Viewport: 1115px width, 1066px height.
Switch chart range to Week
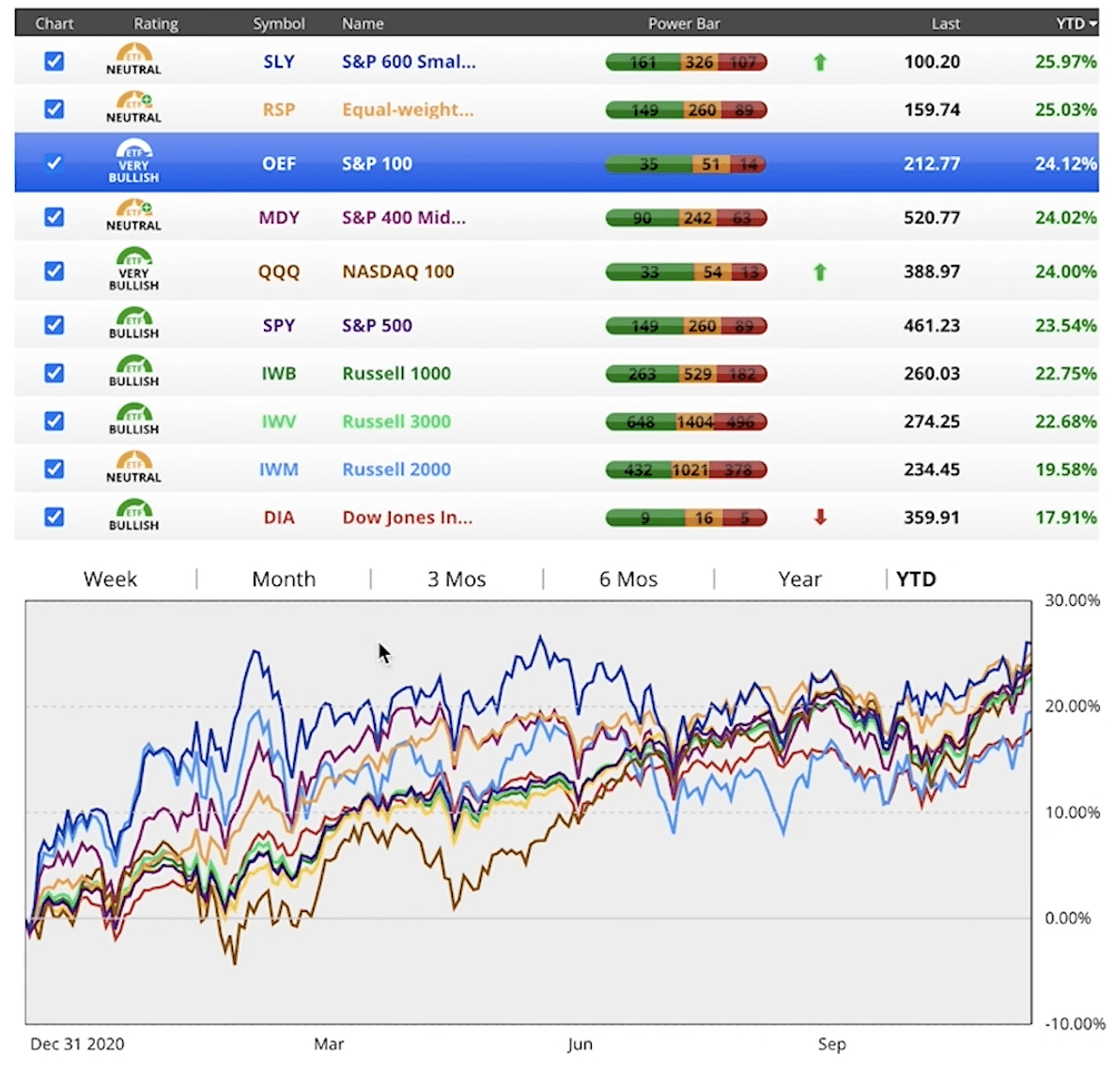click(x=110, y=579)
